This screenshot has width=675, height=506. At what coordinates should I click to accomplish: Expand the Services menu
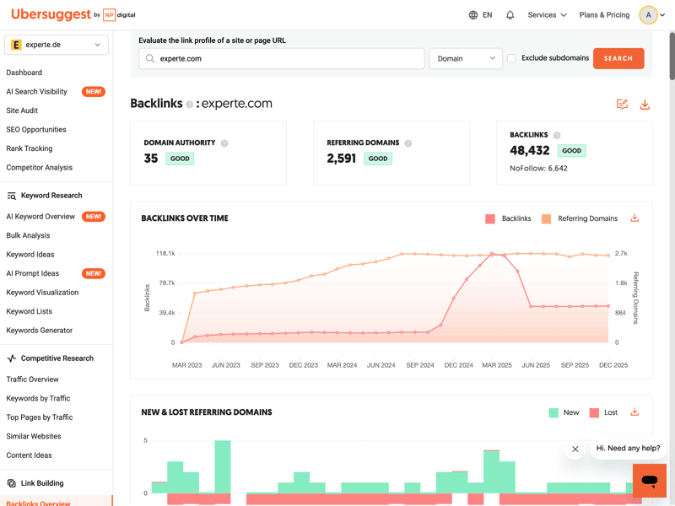click(x=547, y=15)
